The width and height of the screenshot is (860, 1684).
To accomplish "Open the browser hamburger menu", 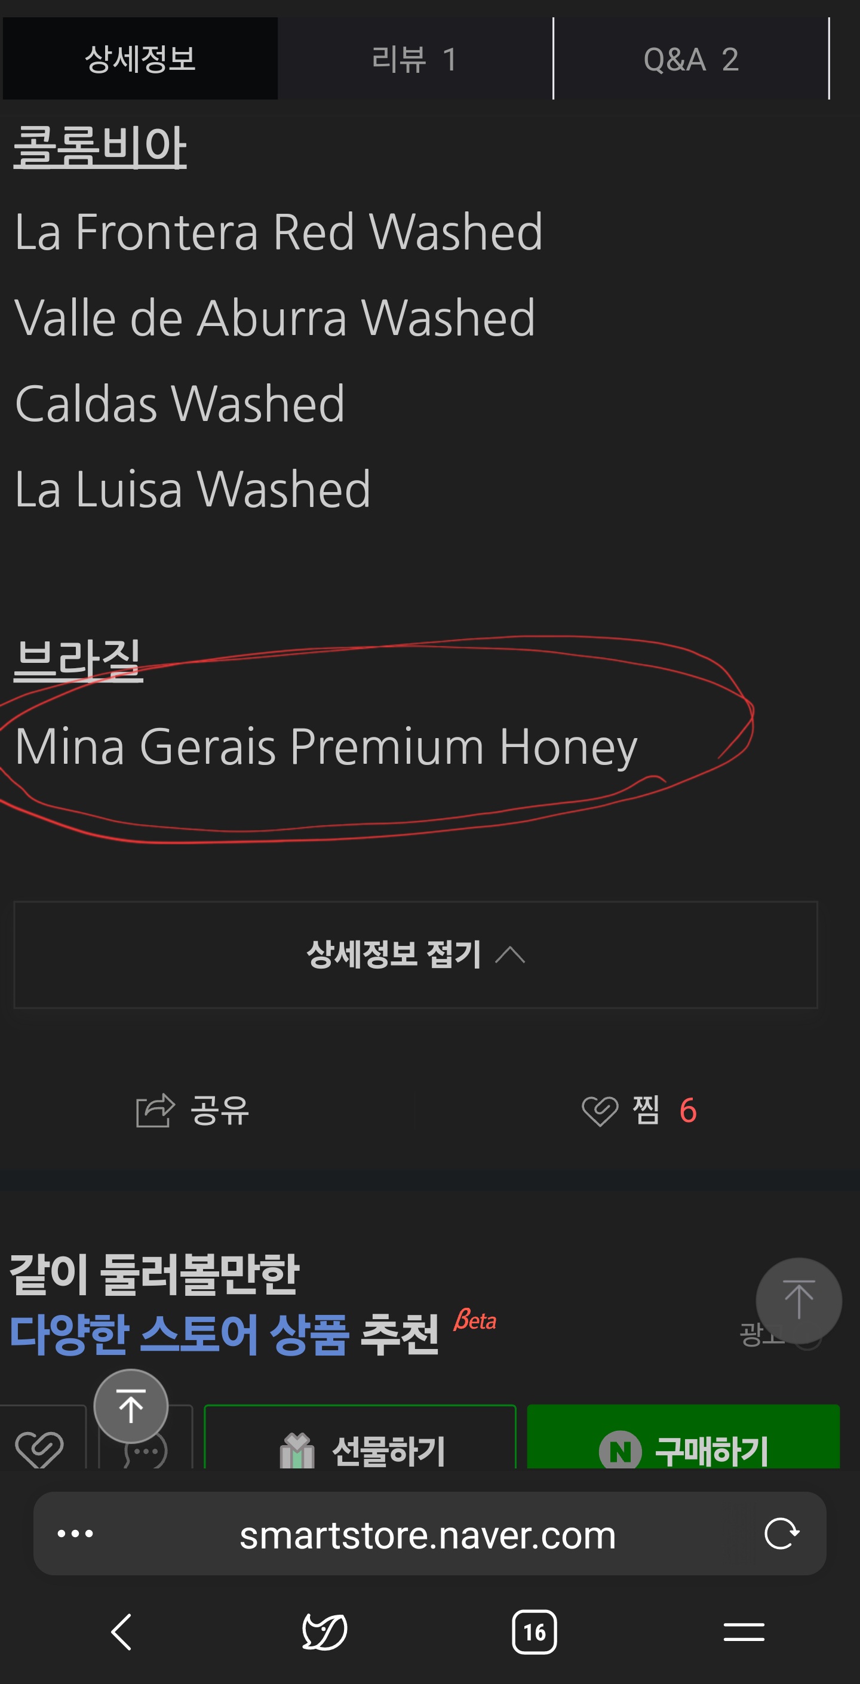I will coord(744,1631).
